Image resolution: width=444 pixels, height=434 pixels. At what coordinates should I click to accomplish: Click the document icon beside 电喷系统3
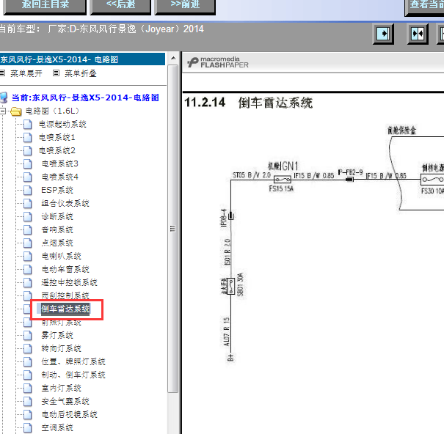pyautogui.click(x=27, y=163)
